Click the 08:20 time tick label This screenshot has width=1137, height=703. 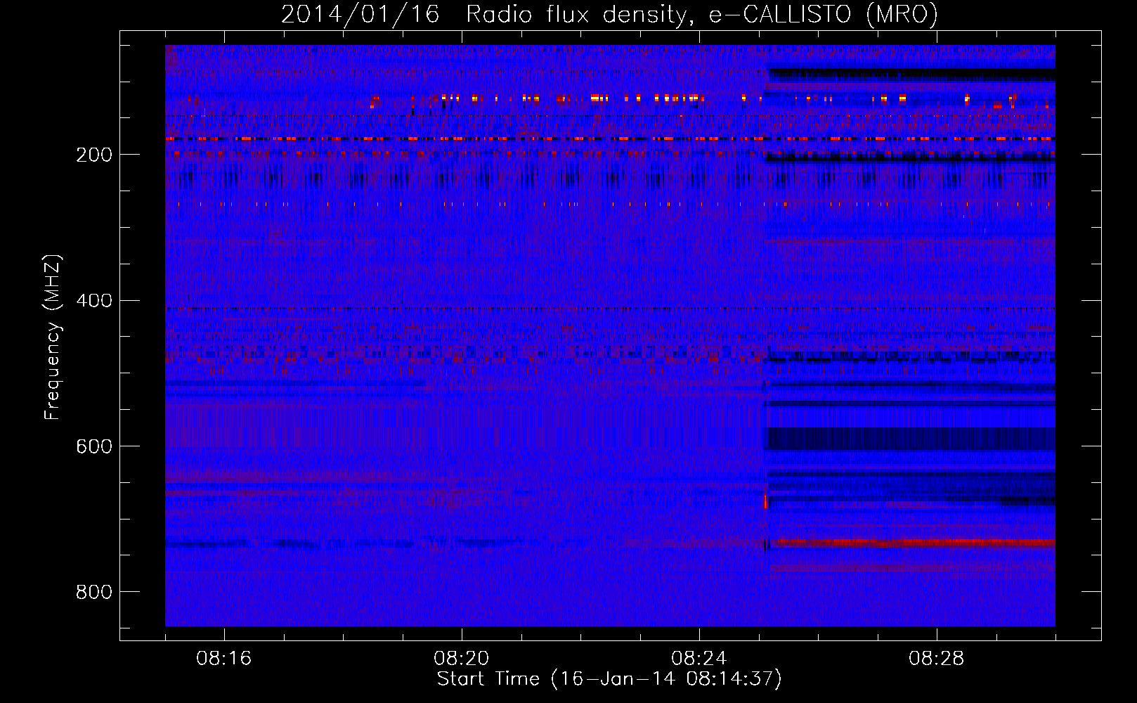pos(462,659)
